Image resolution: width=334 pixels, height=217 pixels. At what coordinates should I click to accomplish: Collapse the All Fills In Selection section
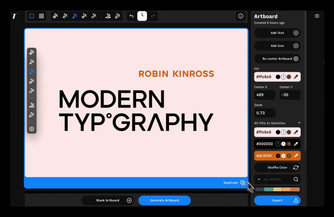point(299,123)
